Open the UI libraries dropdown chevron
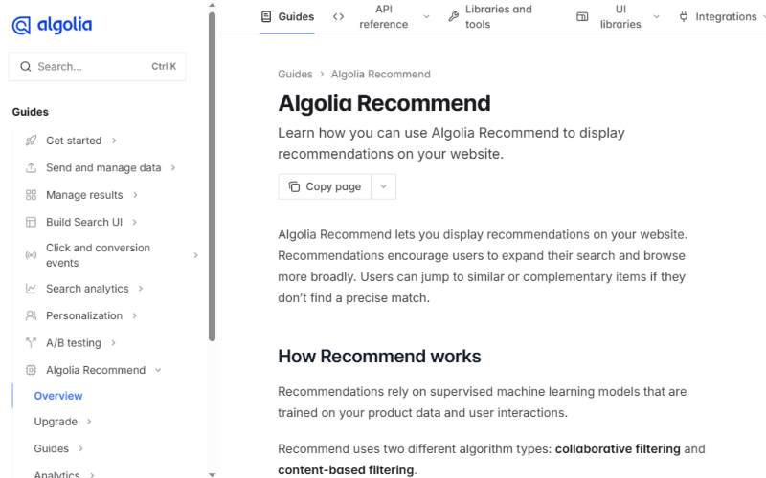Viewport: 766px width, 478px height. point(656,16)
